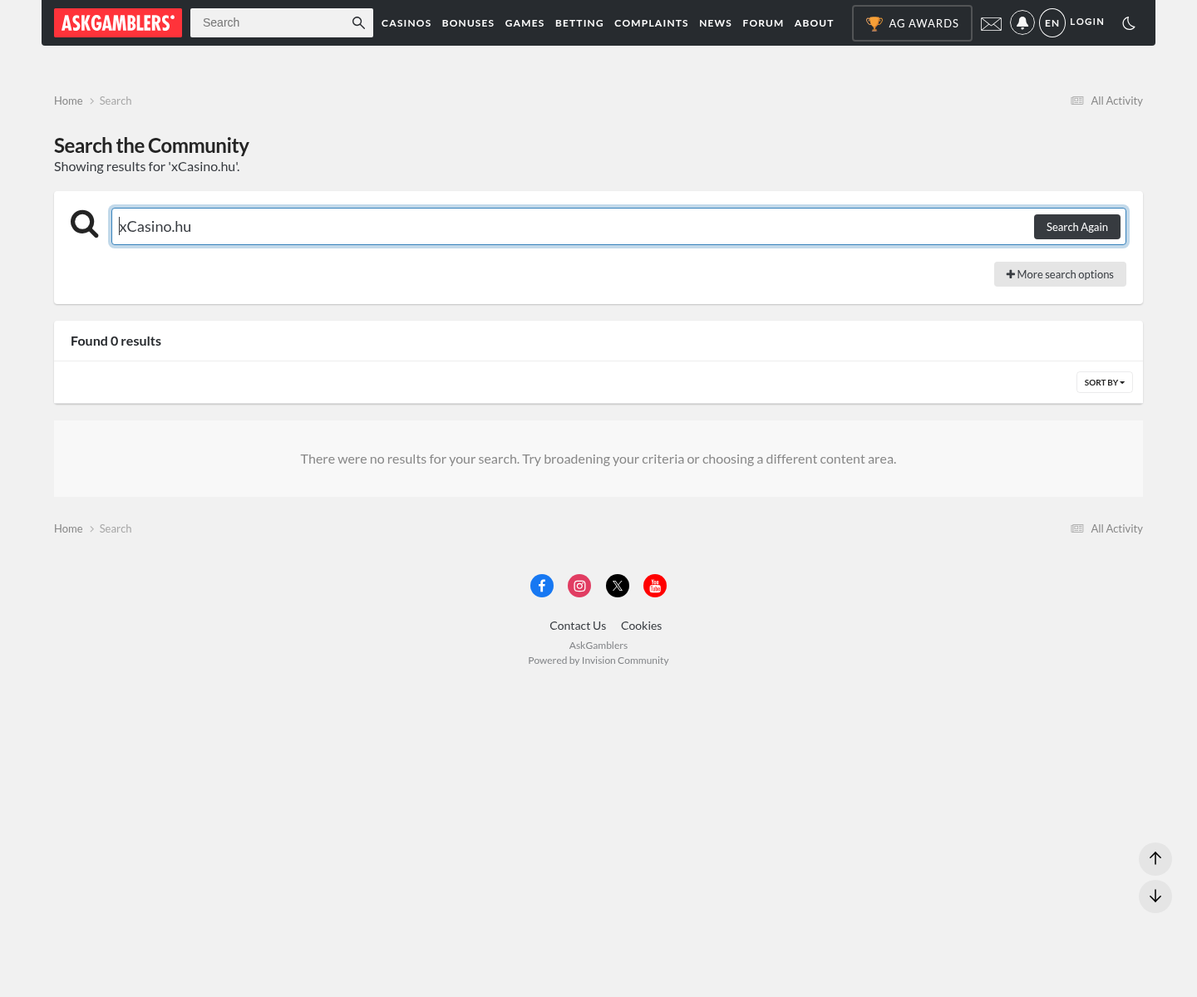
Task: Open the Forum menu
Action: 763,23
